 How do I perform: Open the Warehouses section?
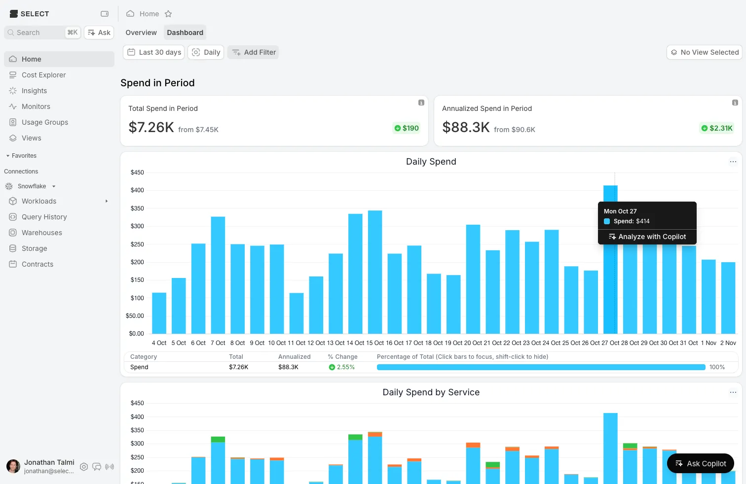point(41,233)
